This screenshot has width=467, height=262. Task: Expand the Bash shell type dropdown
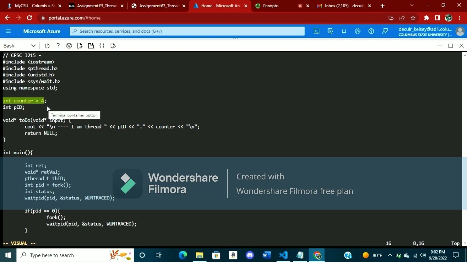[20, 46]
